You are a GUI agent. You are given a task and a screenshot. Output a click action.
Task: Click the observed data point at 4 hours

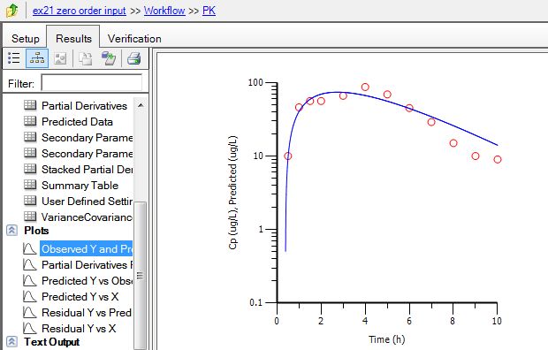point(365,87)
